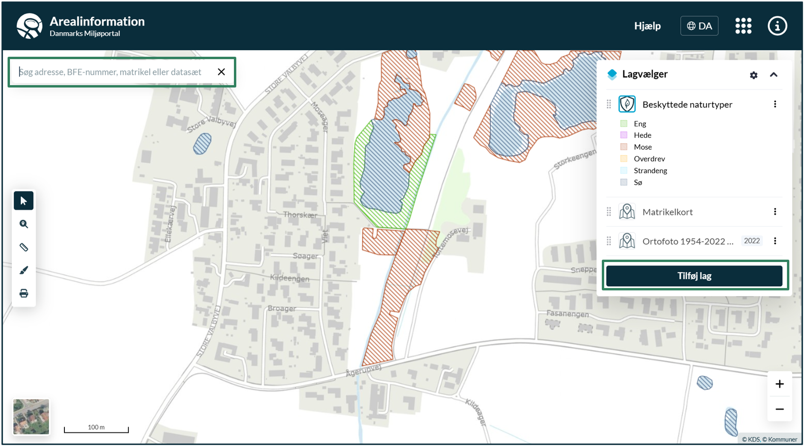
Task: Open Beskyttede naturtyper three-dot menu
Action: pyautogui.click(x=775, y=104)
